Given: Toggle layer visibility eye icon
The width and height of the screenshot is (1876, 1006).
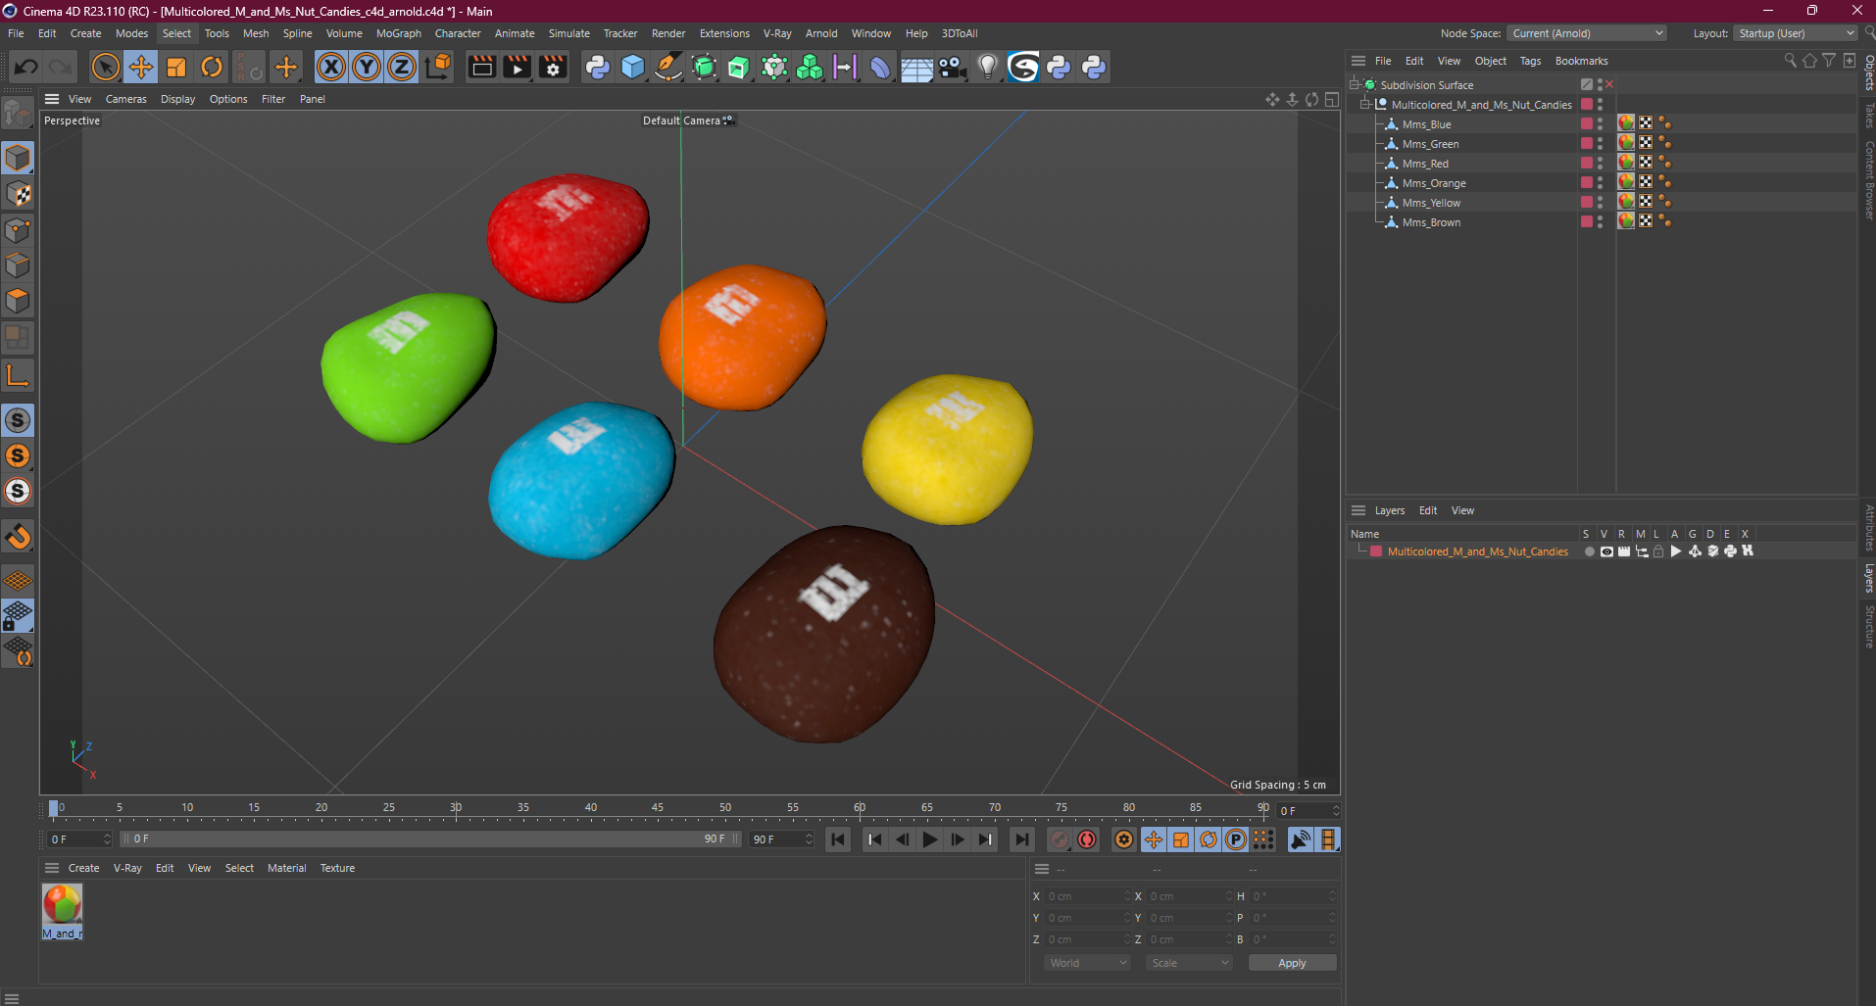Looking at the screenshot, I should 1606,551.
